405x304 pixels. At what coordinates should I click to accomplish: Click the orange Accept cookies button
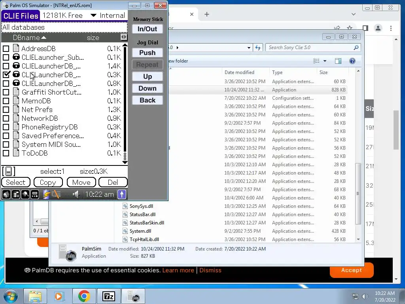352,270
